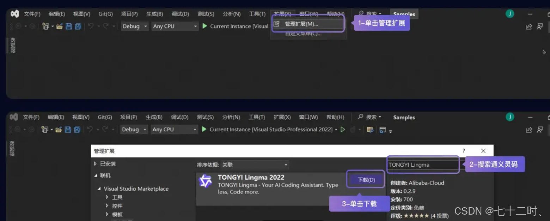Viewport: 550px width, 221px height.
Task: Open Debug configuration dropdown in lower toolbar
Action: (x=134, y=130)
